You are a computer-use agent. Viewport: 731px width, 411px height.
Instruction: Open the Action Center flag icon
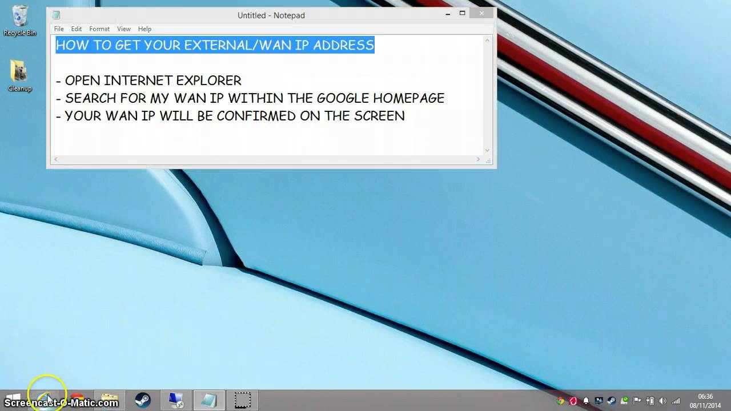point(637,401)
